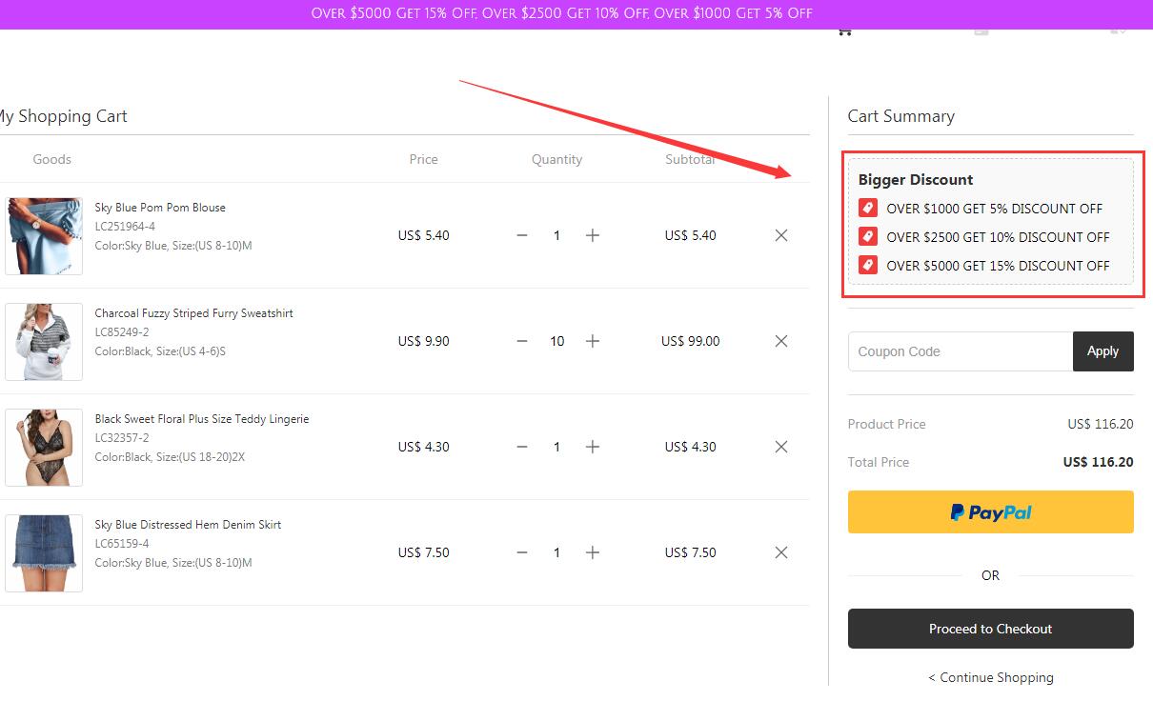Remove Black Sweet Floral Teddy Lingerie item
Screen dimensions: 1153x701
[x=781, y=447]
